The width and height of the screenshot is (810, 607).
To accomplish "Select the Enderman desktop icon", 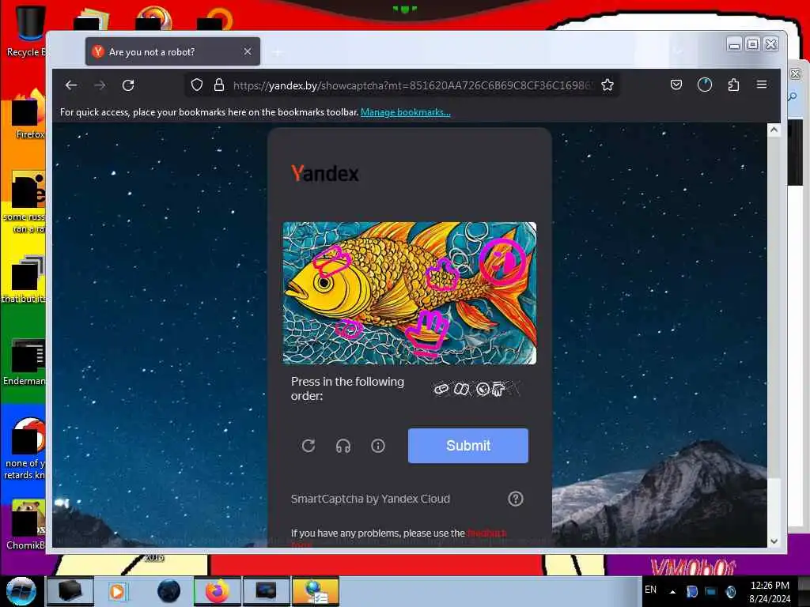I will 26,362.
